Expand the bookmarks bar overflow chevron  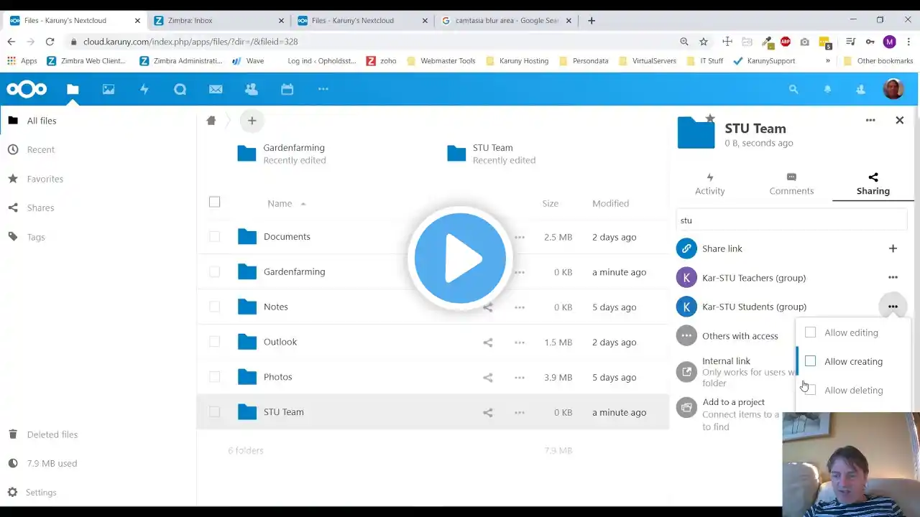(827, 61)
